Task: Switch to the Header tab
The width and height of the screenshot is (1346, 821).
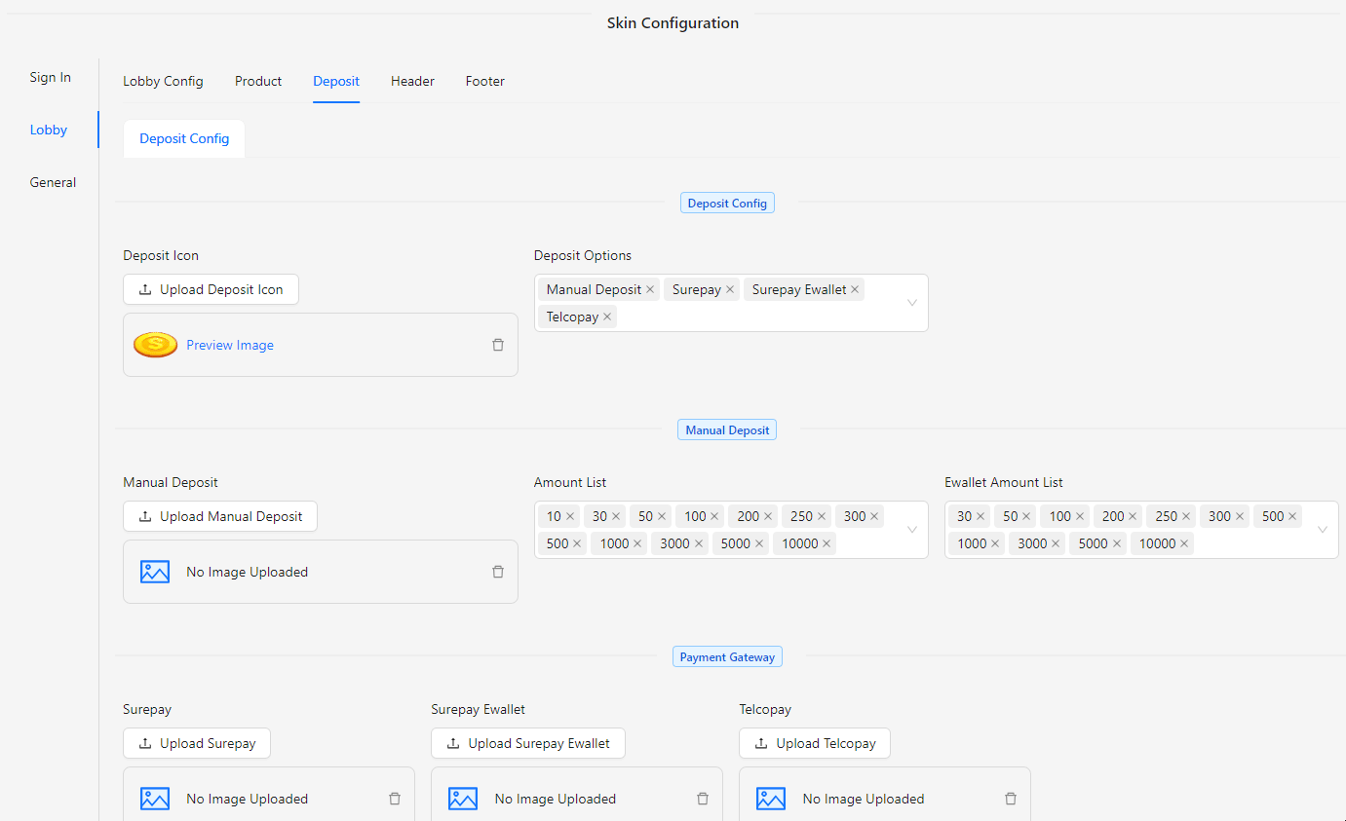Action: [x=412, y=81]
